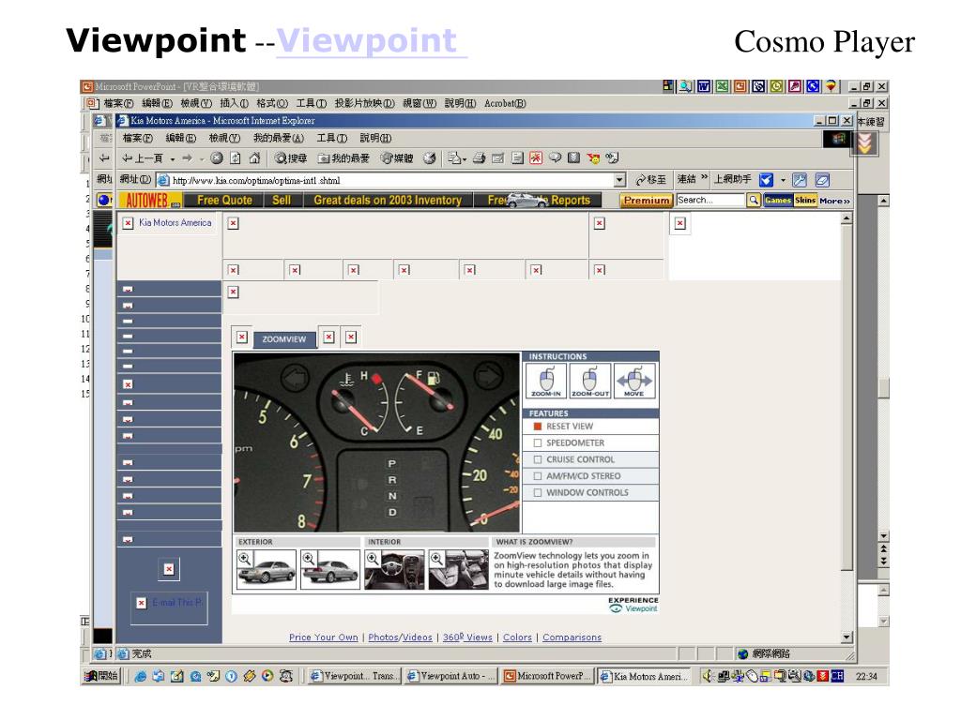Viewport: 961px width, 720px height.
Task: Click the first interior dashboard thumbnail
Action: [x=394, y=569]
